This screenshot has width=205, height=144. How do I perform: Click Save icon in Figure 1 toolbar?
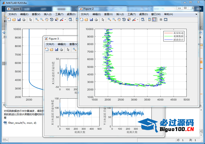tap(19, 20)
